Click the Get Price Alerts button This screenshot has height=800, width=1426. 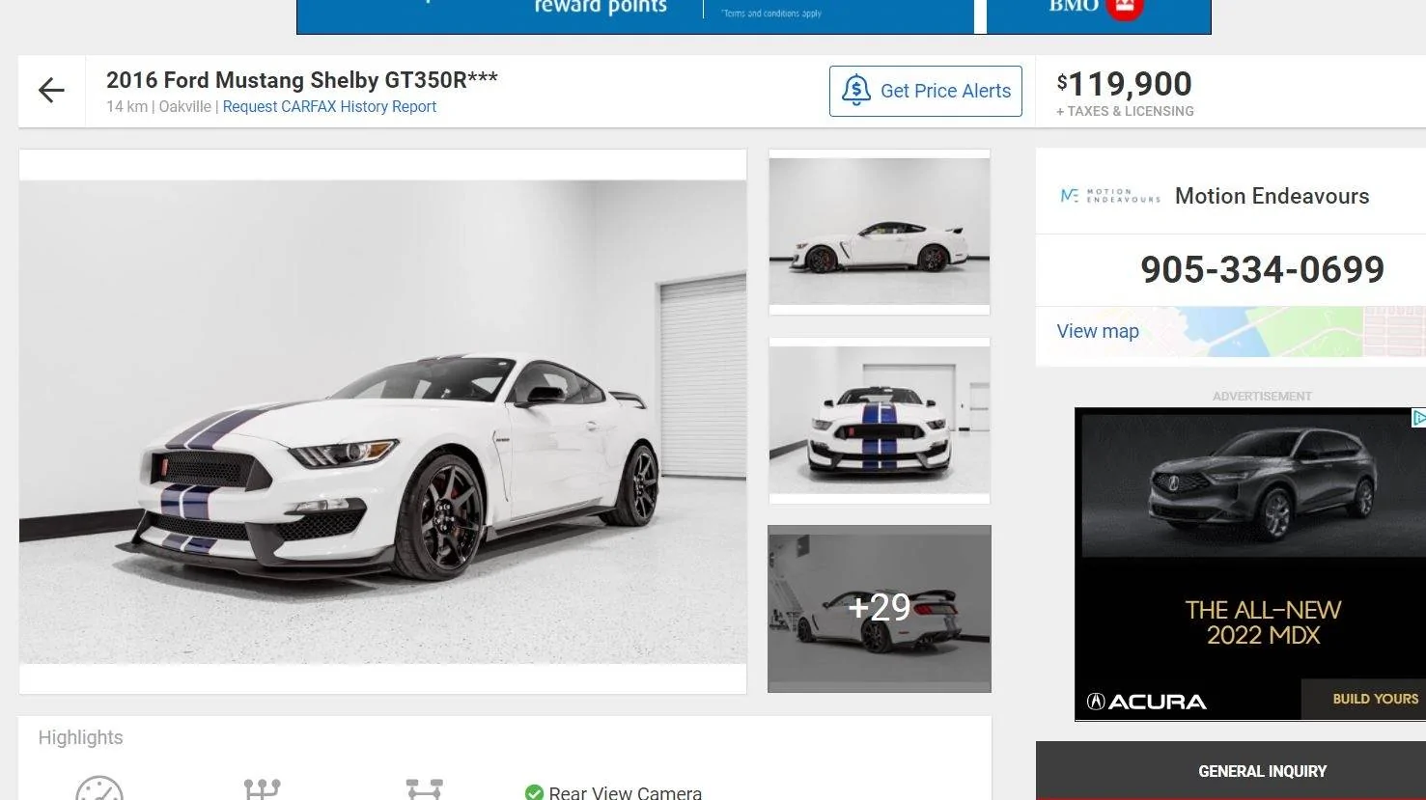click(925, 91)
